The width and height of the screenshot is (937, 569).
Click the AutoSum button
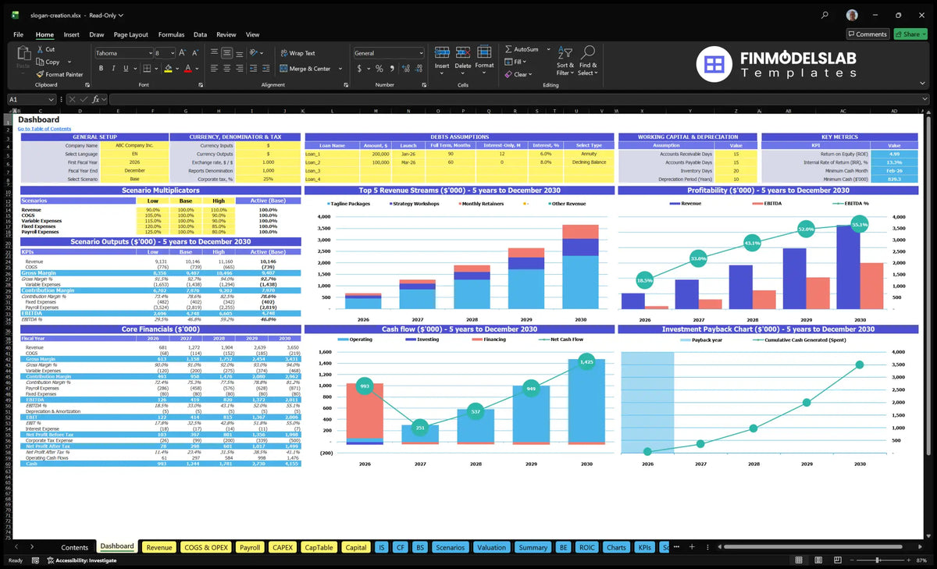point(522,49)
